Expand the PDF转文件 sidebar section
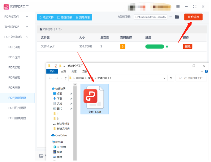 tap(16, 17)
